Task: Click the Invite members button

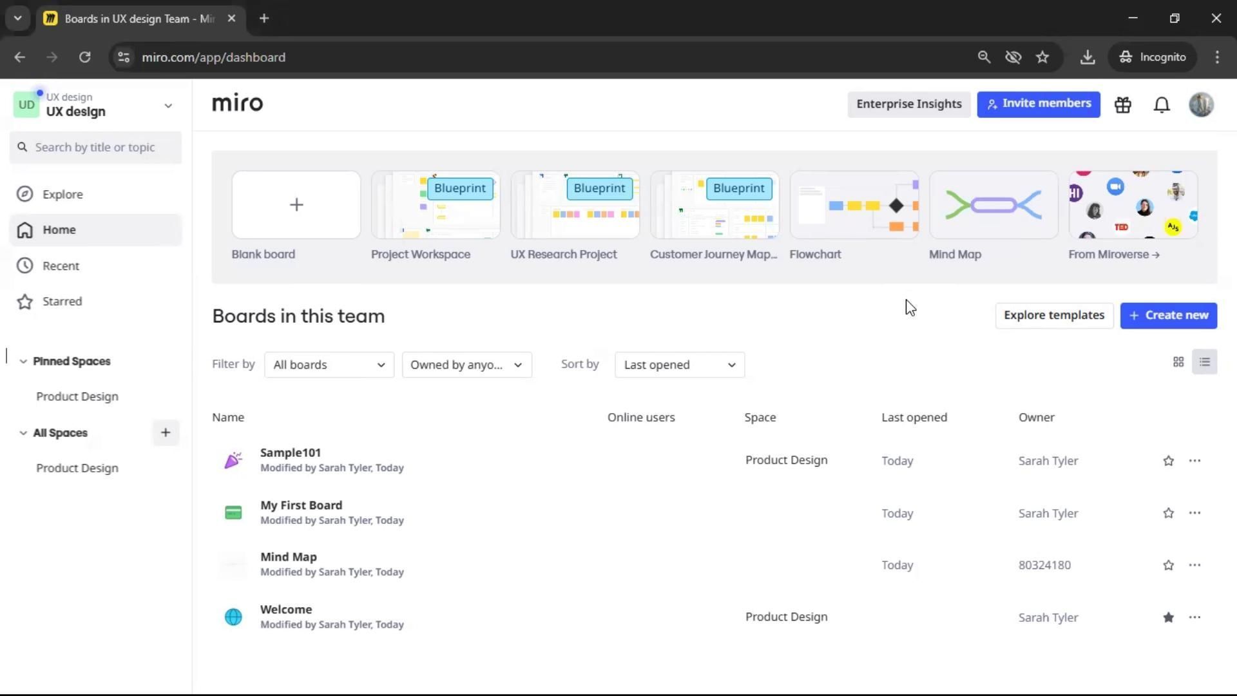Action: pos(1038,104)
